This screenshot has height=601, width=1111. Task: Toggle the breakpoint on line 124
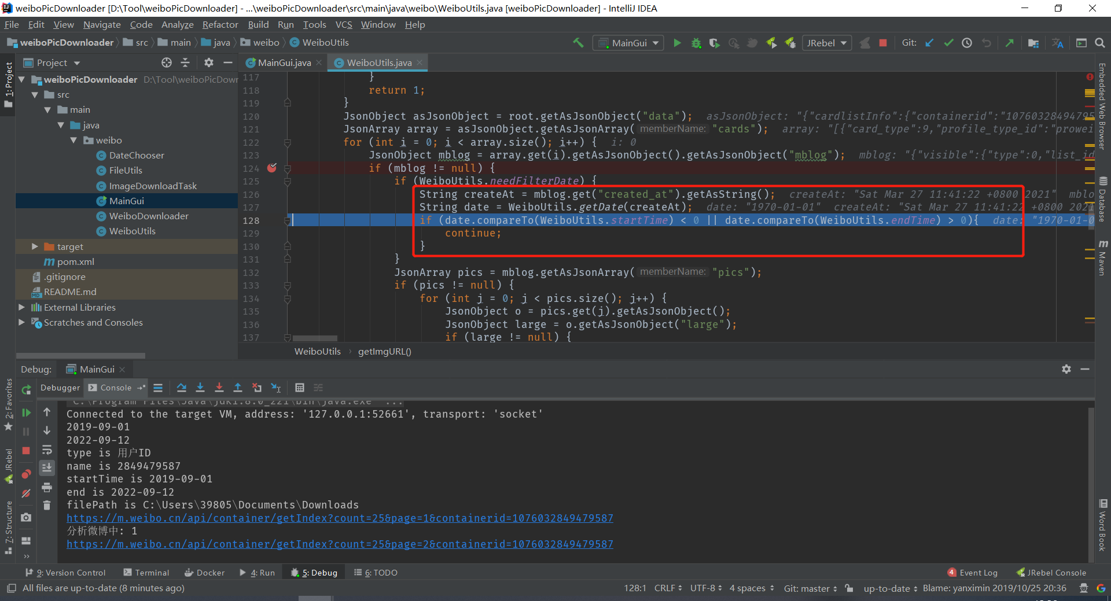click(x=272, y=168)
